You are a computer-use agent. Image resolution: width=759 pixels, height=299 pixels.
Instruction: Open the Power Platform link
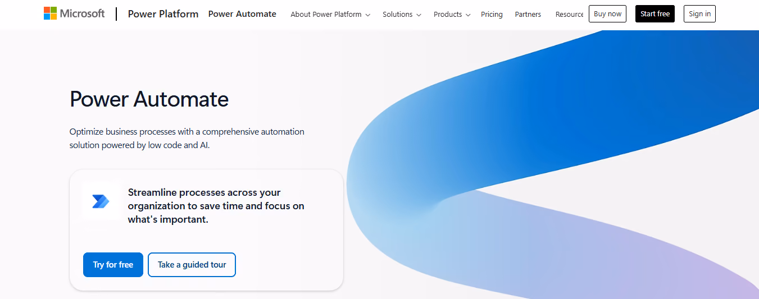163,14
